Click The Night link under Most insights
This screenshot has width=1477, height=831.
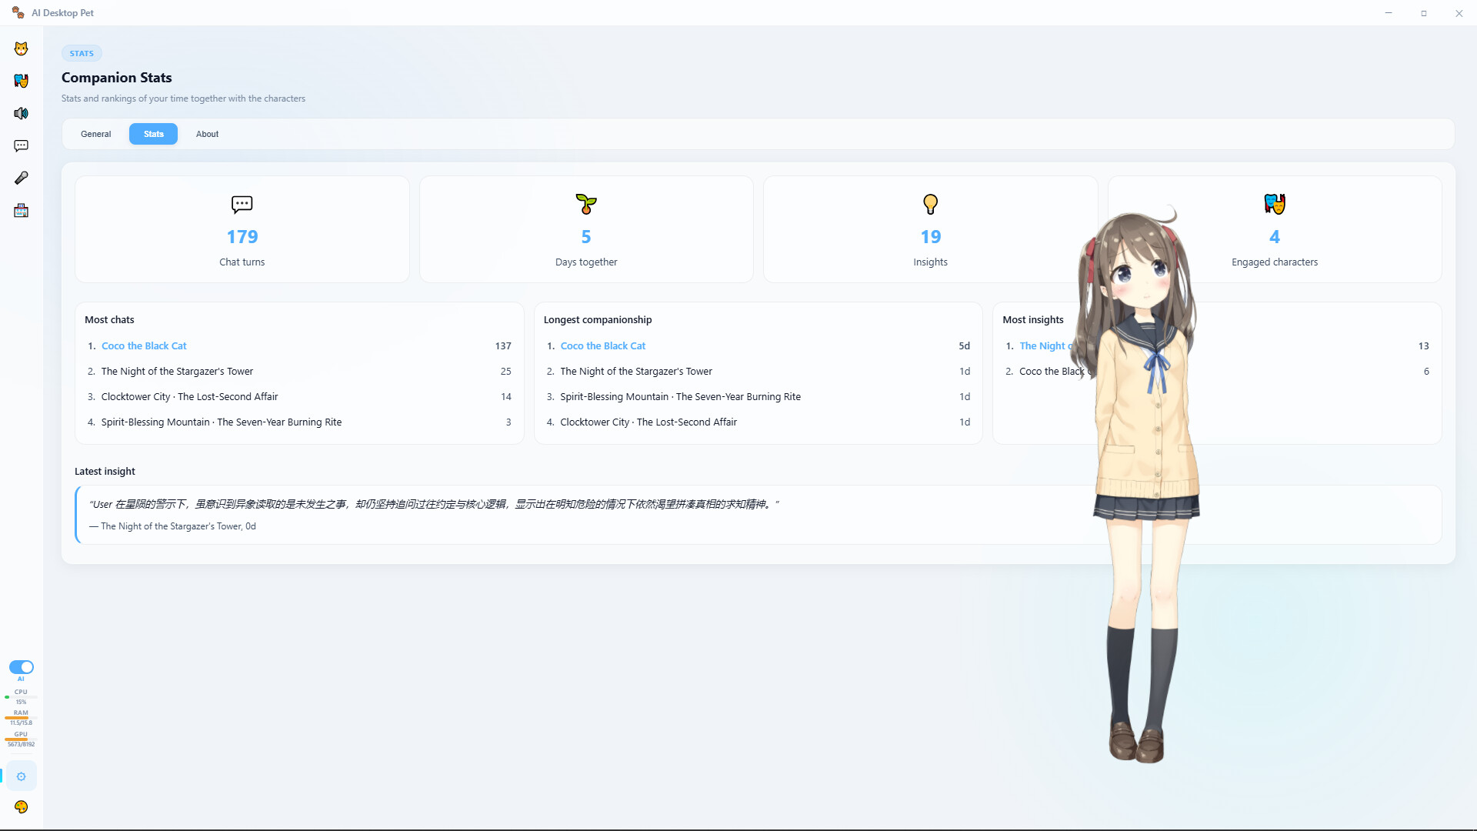point(1042,346)
